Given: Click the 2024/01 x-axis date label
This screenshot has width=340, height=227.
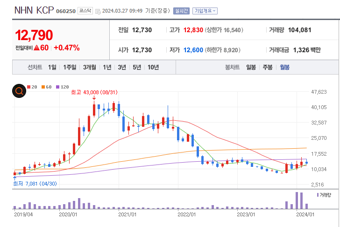Looking at the screenshot, I should point(305,214).
